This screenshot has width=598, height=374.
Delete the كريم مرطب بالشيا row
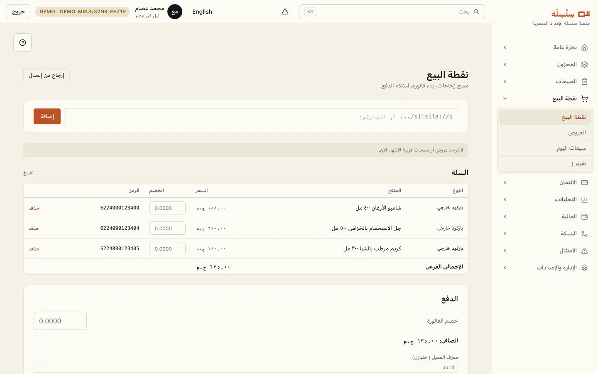[x=34, y=249]
